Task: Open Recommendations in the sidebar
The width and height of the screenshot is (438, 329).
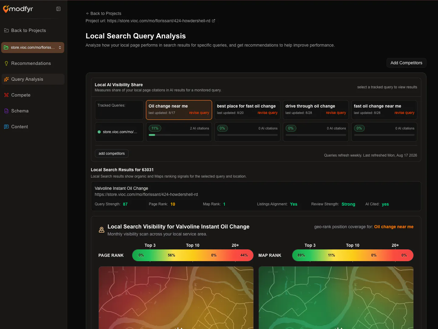Action: pos(33,63)
